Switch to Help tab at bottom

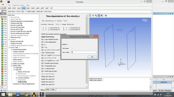point(53,89)
